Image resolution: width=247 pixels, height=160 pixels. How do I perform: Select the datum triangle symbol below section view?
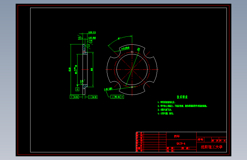[x=77, y=85]
